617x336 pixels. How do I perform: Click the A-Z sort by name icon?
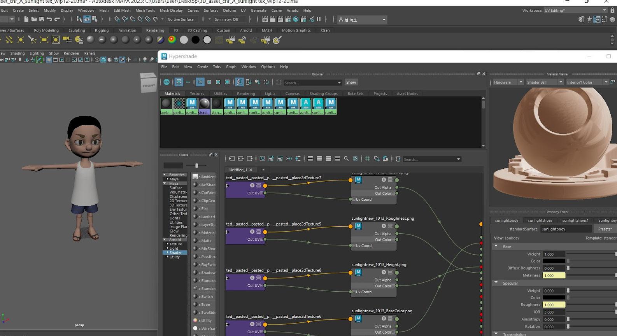pos(239,82)
